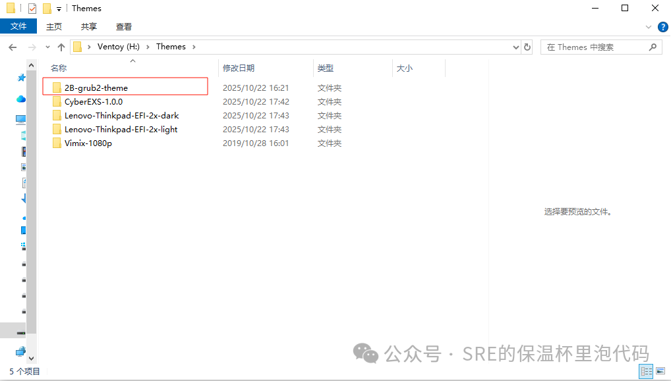Screen dimensions: 671x381
Task: Click the refresh icon beside the address bar
Action: [x=526, y=46]
